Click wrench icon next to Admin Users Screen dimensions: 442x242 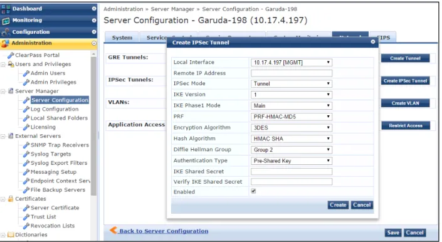click(x=26, y=73)
